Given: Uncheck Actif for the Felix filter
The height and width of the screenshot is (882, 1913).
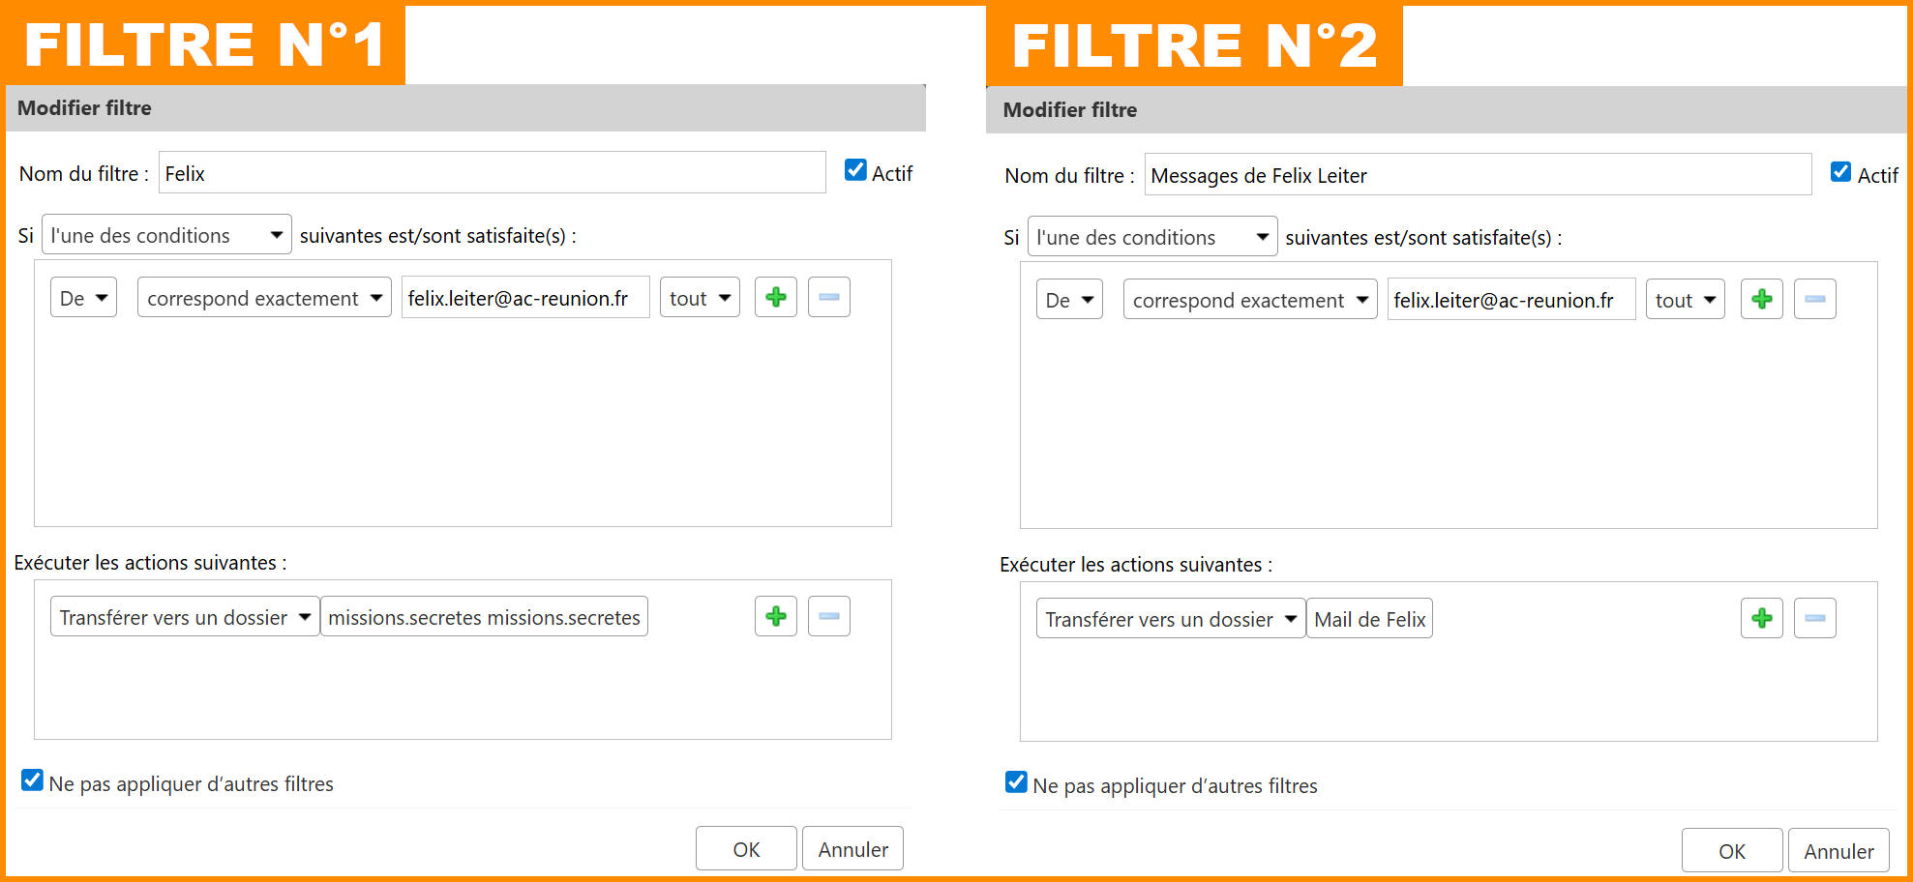Looking at the screenshot, I should (855, 171).
